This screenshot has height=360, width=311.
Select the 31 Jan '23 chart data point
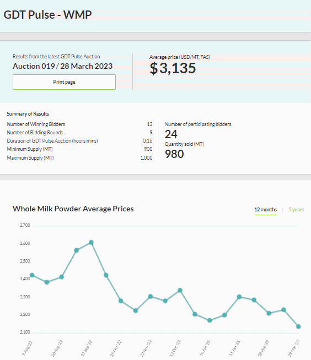tap(239, 297)
